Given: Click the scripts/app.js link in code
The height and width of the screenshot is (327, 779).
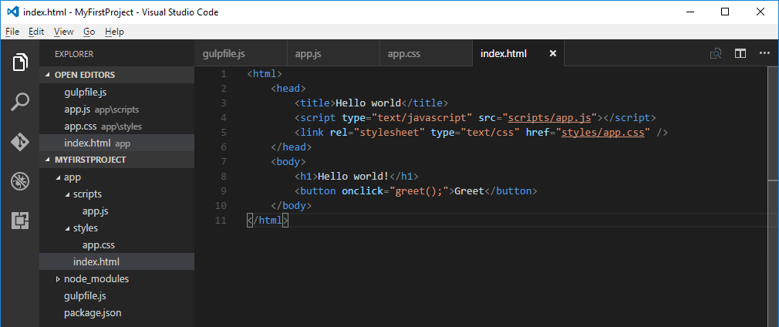Looking at the screenshot, I should pos(549,118).
